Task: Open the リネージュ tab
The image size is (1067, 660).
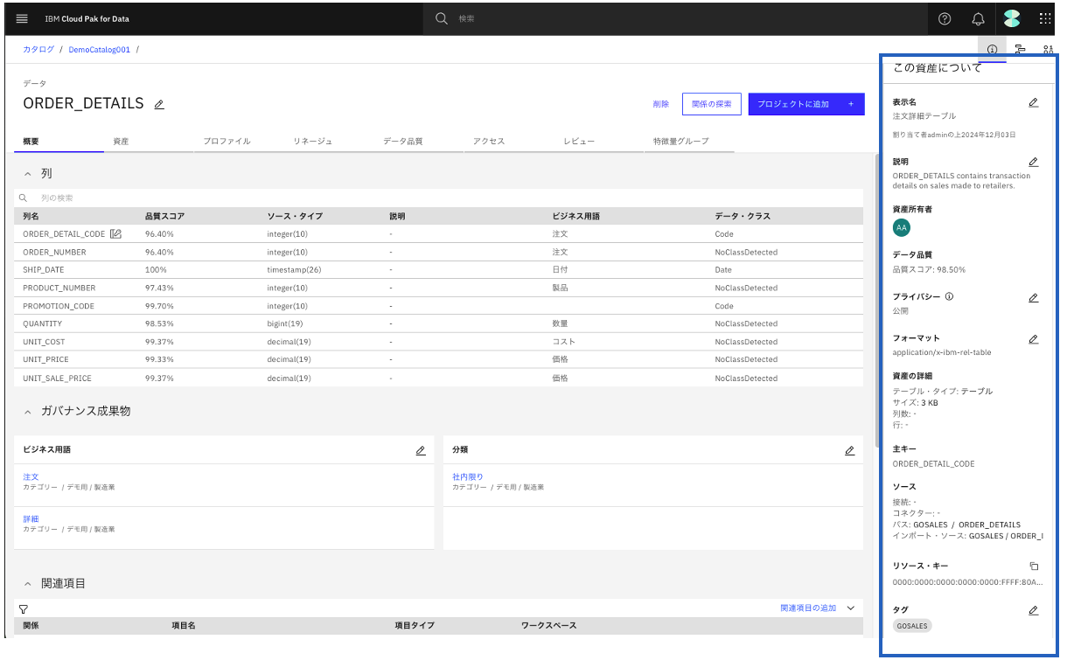Action: (329, 142)
